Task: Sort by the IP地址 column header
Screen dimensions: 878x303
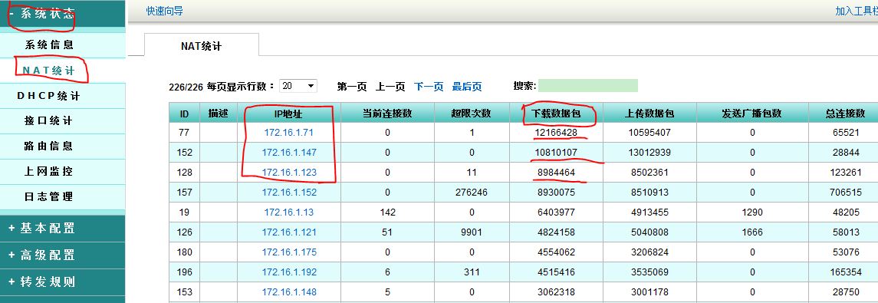Action: tap(289, 114)
